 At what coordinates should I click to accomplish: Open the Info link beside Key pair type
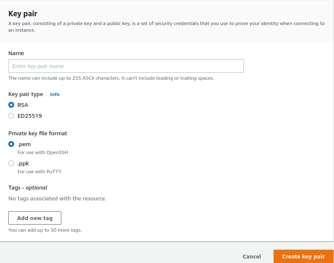(x=55, y=94)
